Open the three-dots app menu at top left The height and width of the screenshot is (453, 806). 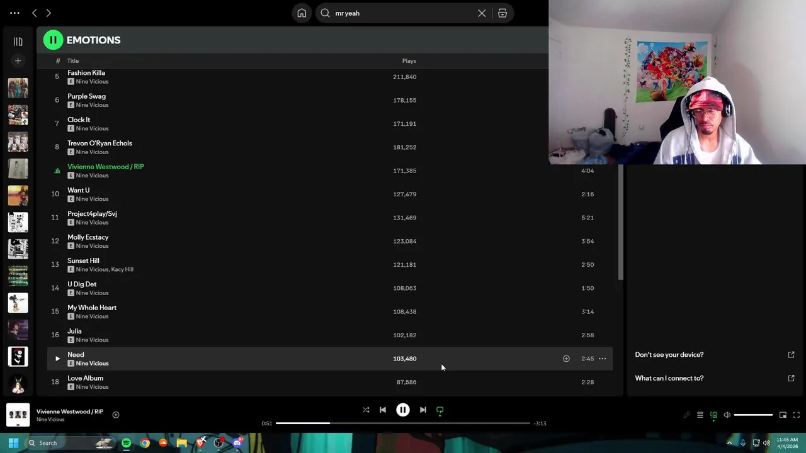pyautogui.click(x=14, y=13)
